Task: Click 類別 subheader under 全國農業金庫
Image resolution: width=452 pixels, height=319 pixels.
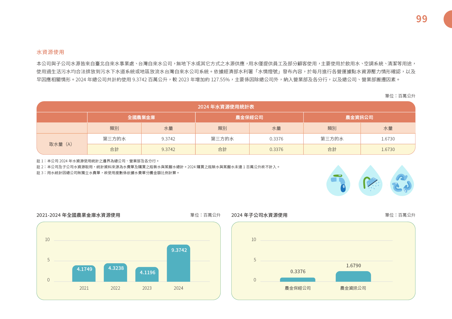Action: [x=114, y=128]
